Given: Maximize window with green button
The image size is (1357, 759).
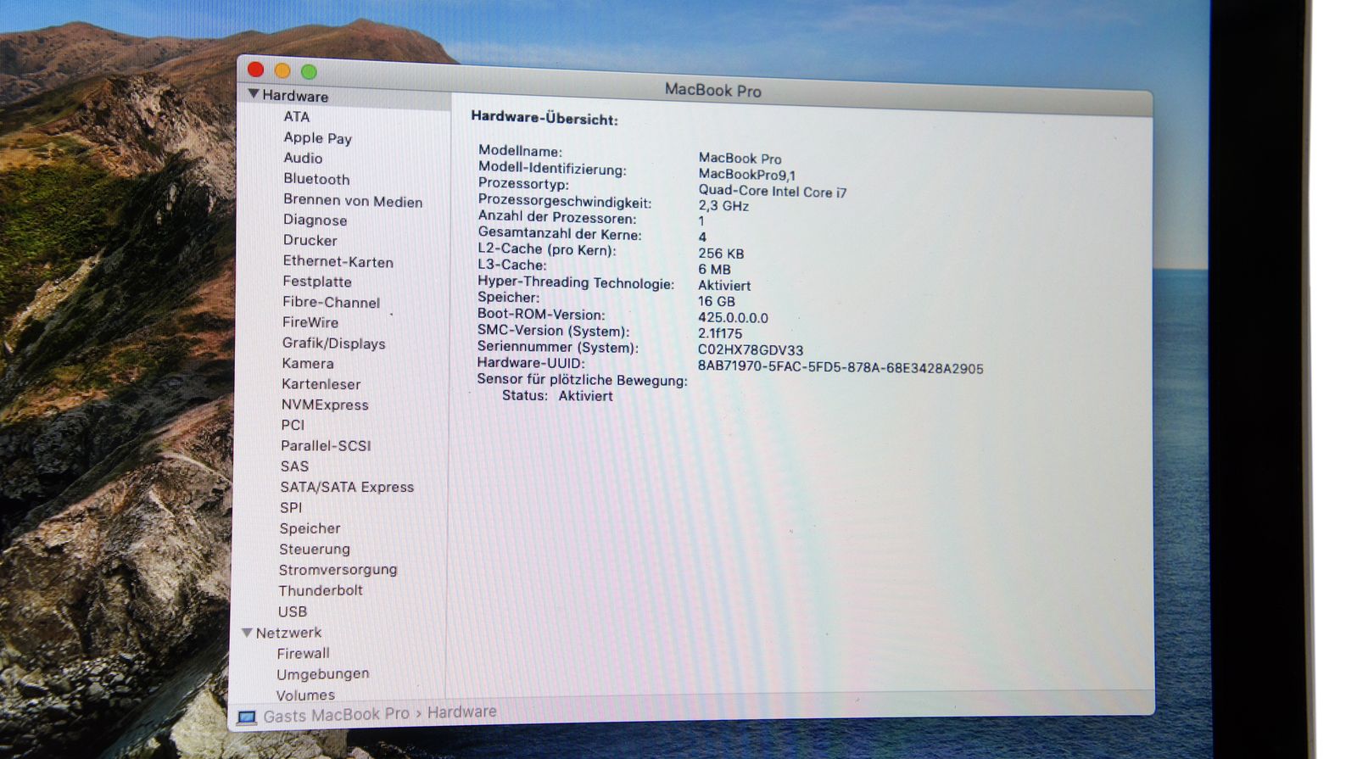Looking at the screenshot, I should tap(309, 73).
